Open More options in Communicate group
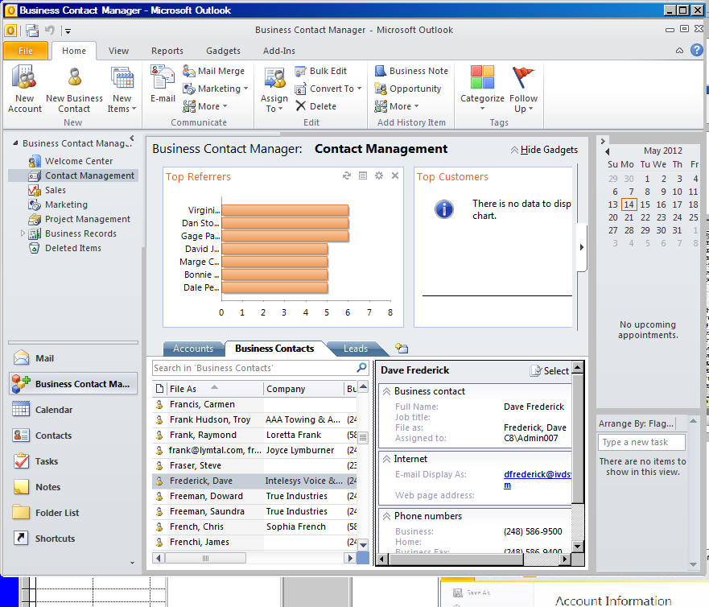This screenshot has height=607, width=709. (x=204, y=106)
